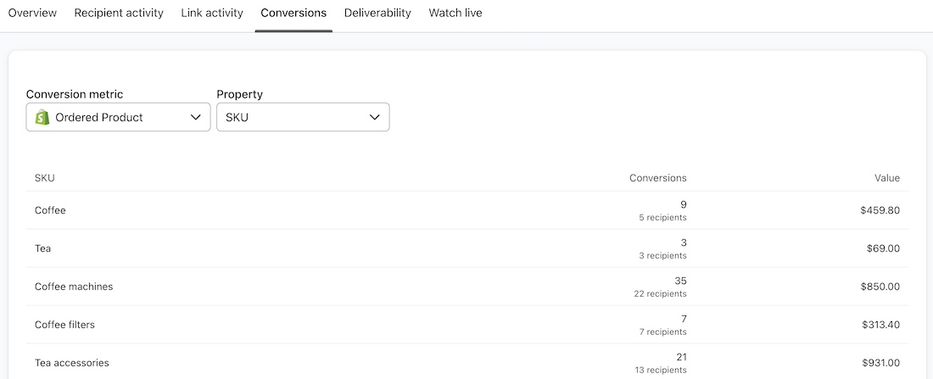This screenshot has width=933, height=379.
Task: Click the Conversions column header
Action: [657, 178]
